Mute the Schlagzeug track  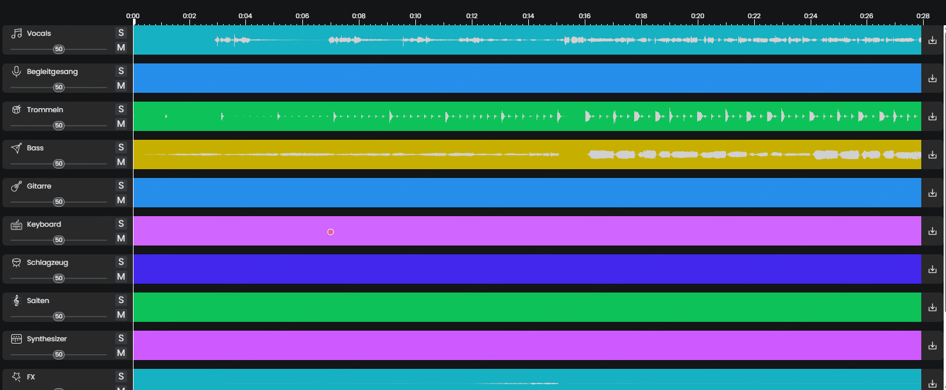(x=121, y=277)
